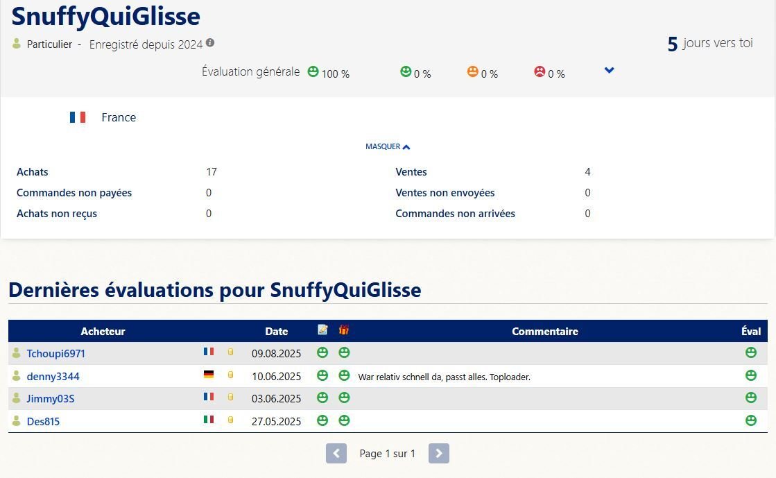
Task: Click the yellow badge icon in Jimmy03S row
Action: (231, 397)
